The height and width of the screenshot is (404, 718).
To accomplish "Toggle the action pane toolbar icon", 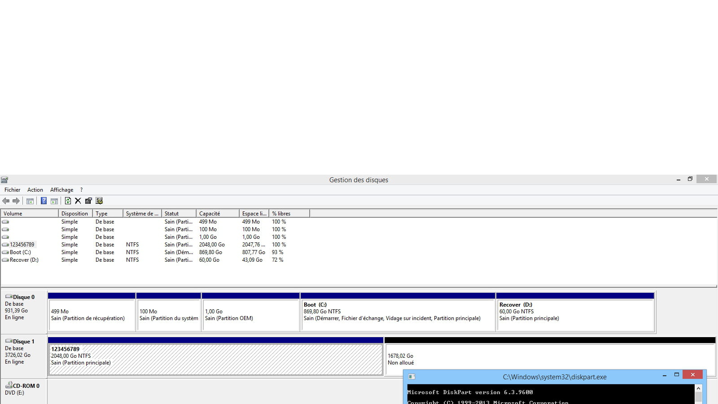I will pyautogui.click(x=54, y=201).
